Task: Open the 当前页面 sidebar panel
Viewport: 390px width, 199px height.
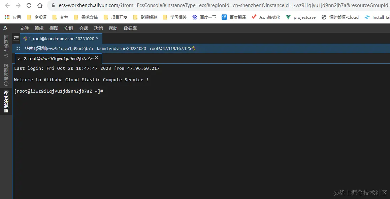Action: click(x=6, y=46)
